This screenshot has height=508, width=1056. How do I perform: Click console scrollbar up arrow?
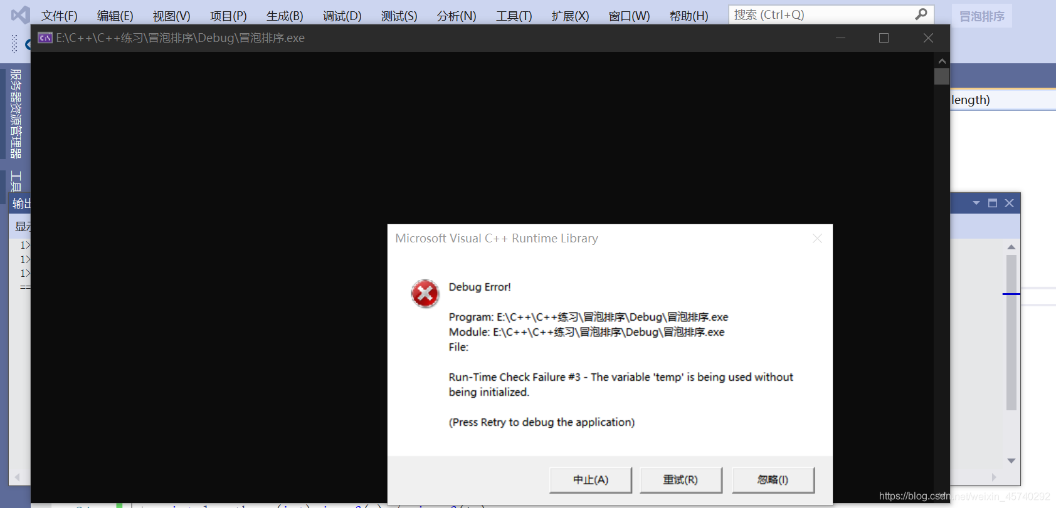tap(942, 61)
